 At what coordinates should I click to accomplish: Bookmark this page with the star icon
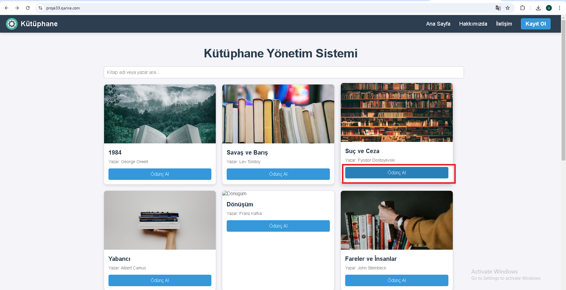tap(508, 8)
